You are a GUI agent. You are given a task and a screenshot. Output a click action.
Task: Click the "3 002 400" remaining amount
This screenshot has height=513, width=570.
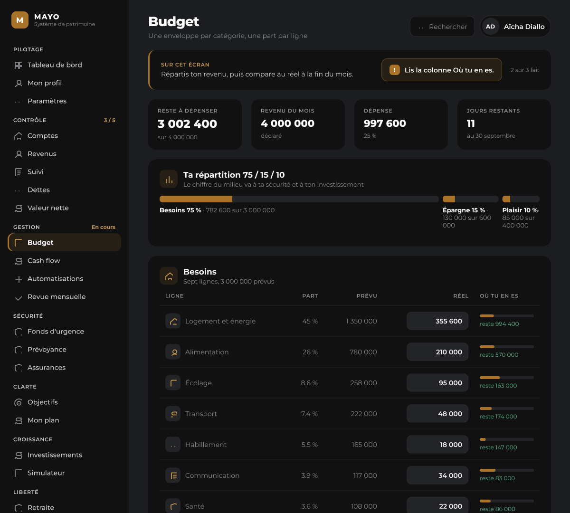tap(187, 124)
